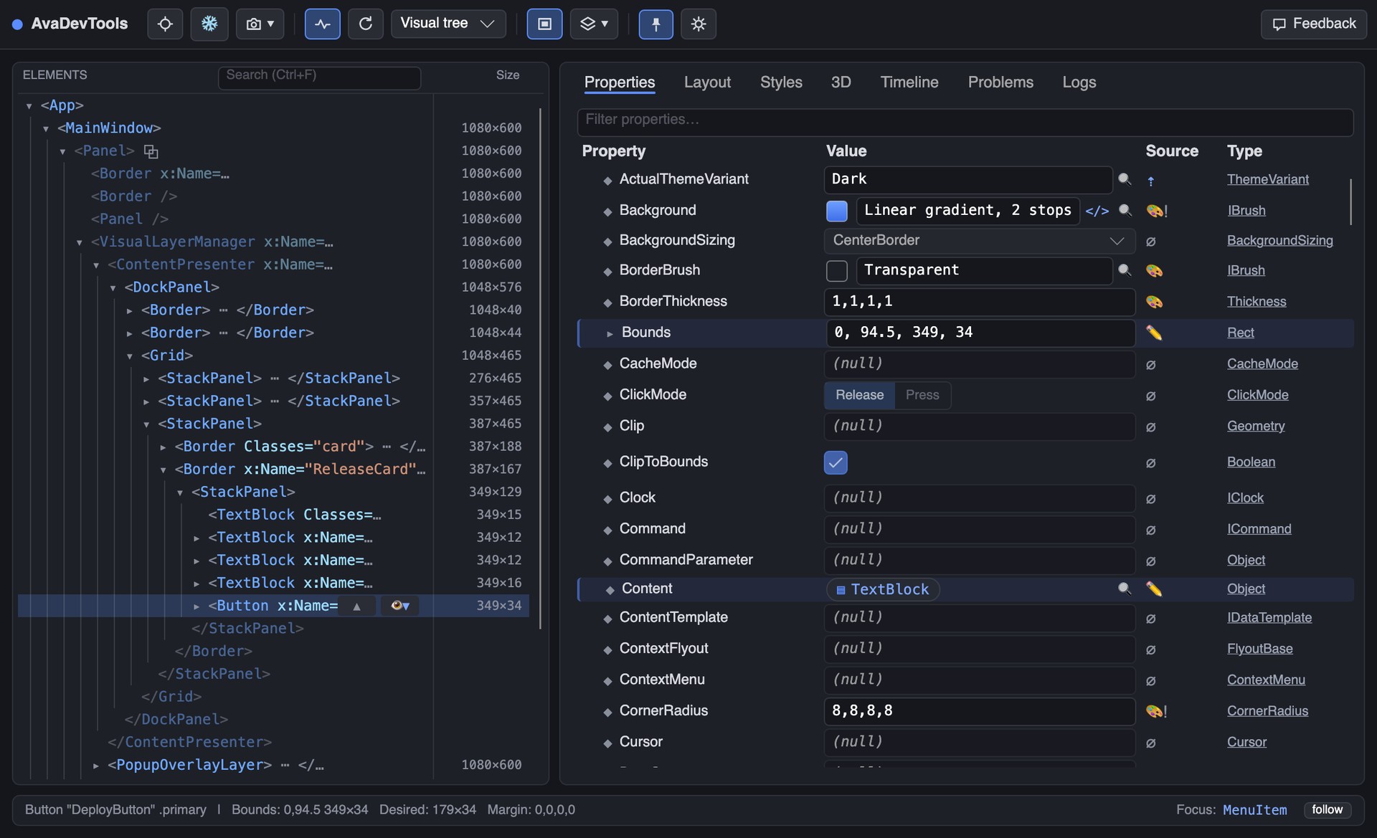
Task: Click the Feedback button
Action: [1314, 24]
